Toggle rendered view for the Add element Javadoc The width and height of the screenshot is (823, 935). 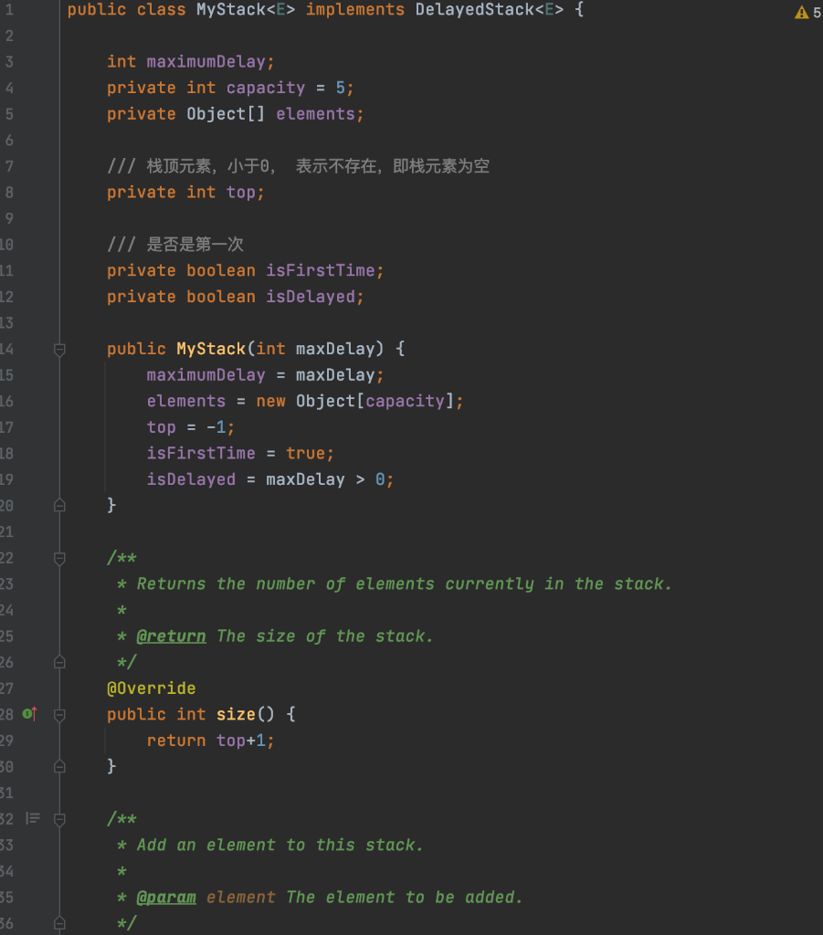32,819
